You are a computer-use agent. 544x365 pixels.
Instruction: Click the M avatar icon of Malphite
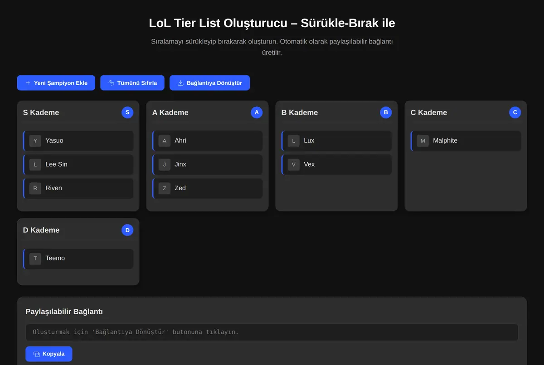pos(423,141)
